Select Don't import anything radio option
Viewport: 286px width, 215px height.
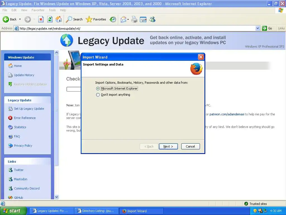pos(98,95)
